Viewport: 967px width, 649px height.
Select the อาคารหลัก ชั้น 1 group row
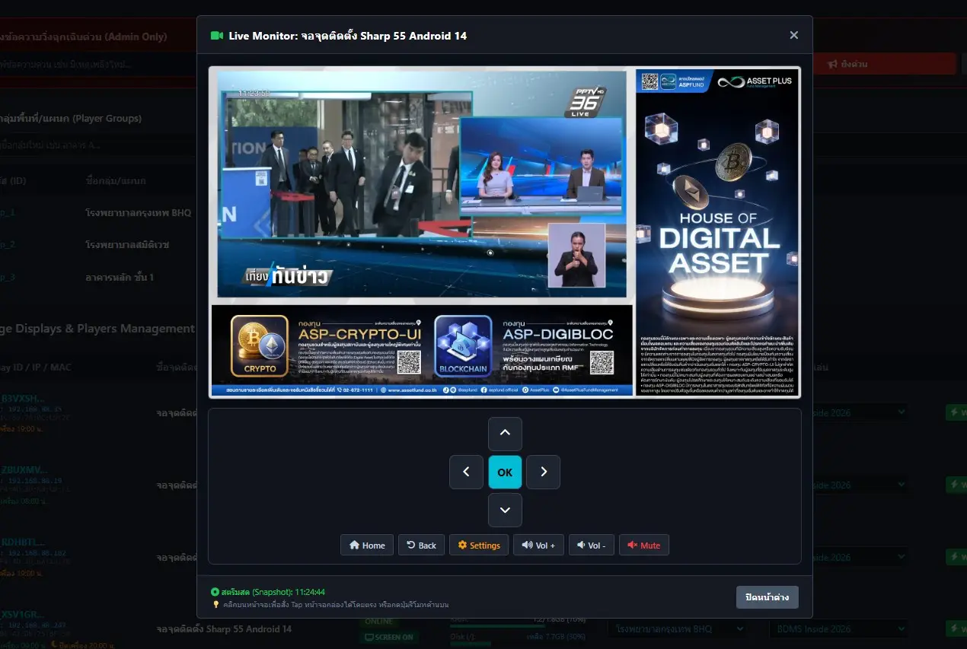(x=99, y=278)
